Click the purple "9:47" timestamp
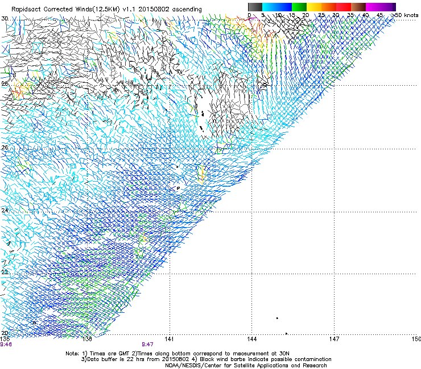421x369 pixels. pos(147,345)
